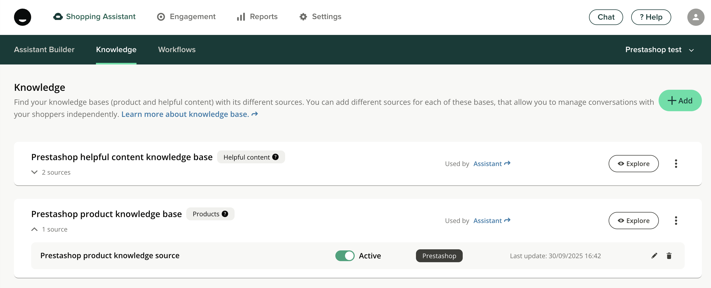Open Reports in the top navigation

(x=257, y=17)
